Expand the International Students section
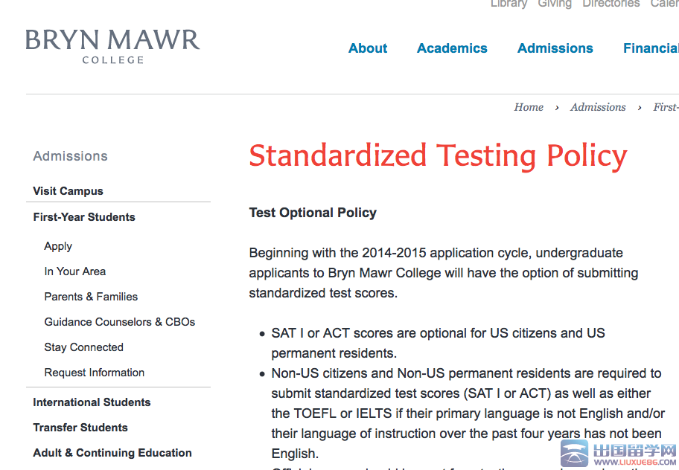This screenshot has width=679, height=470. point(92,402)
